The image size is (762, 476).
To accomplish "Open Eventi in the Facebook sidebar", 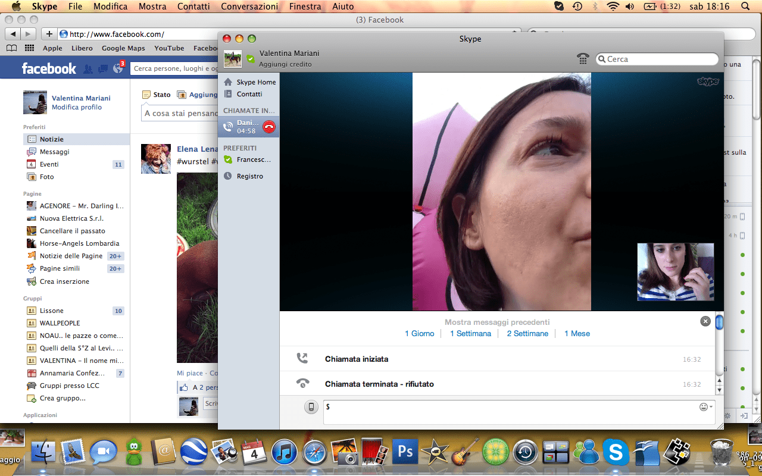I will (49, 164).
